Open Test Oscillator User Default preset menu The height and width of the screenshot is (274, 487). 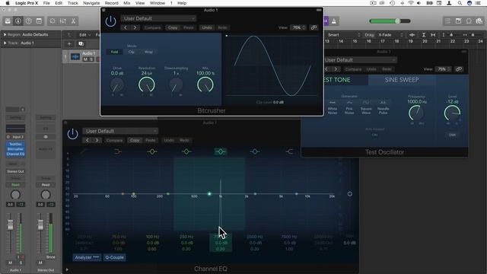(x=360, y=60)
